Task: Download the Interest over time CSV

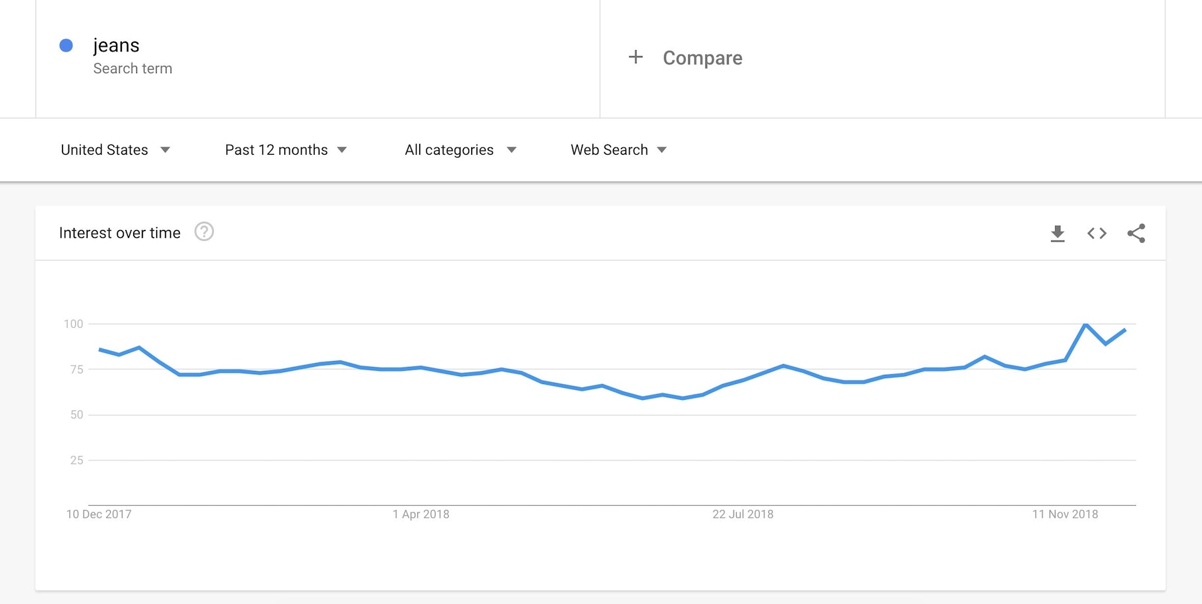Action: 1057,233
